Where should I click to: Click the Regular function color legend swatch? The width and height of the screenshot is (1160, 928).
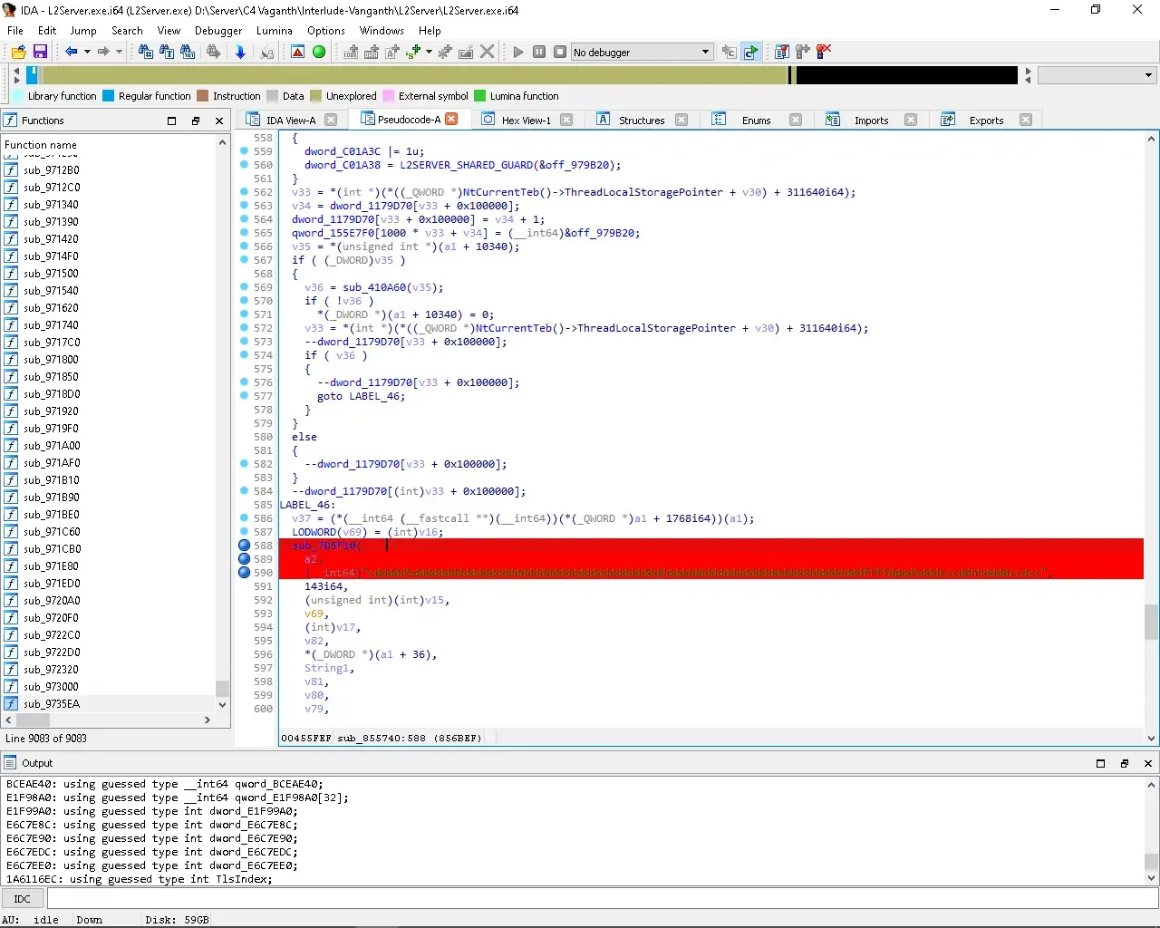(x=109, y=96)
